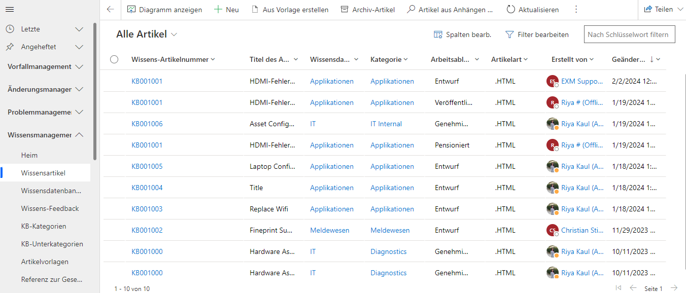Expand the Letzte section chevron
This screenshot has width=686, height=293.
[79, 29]
